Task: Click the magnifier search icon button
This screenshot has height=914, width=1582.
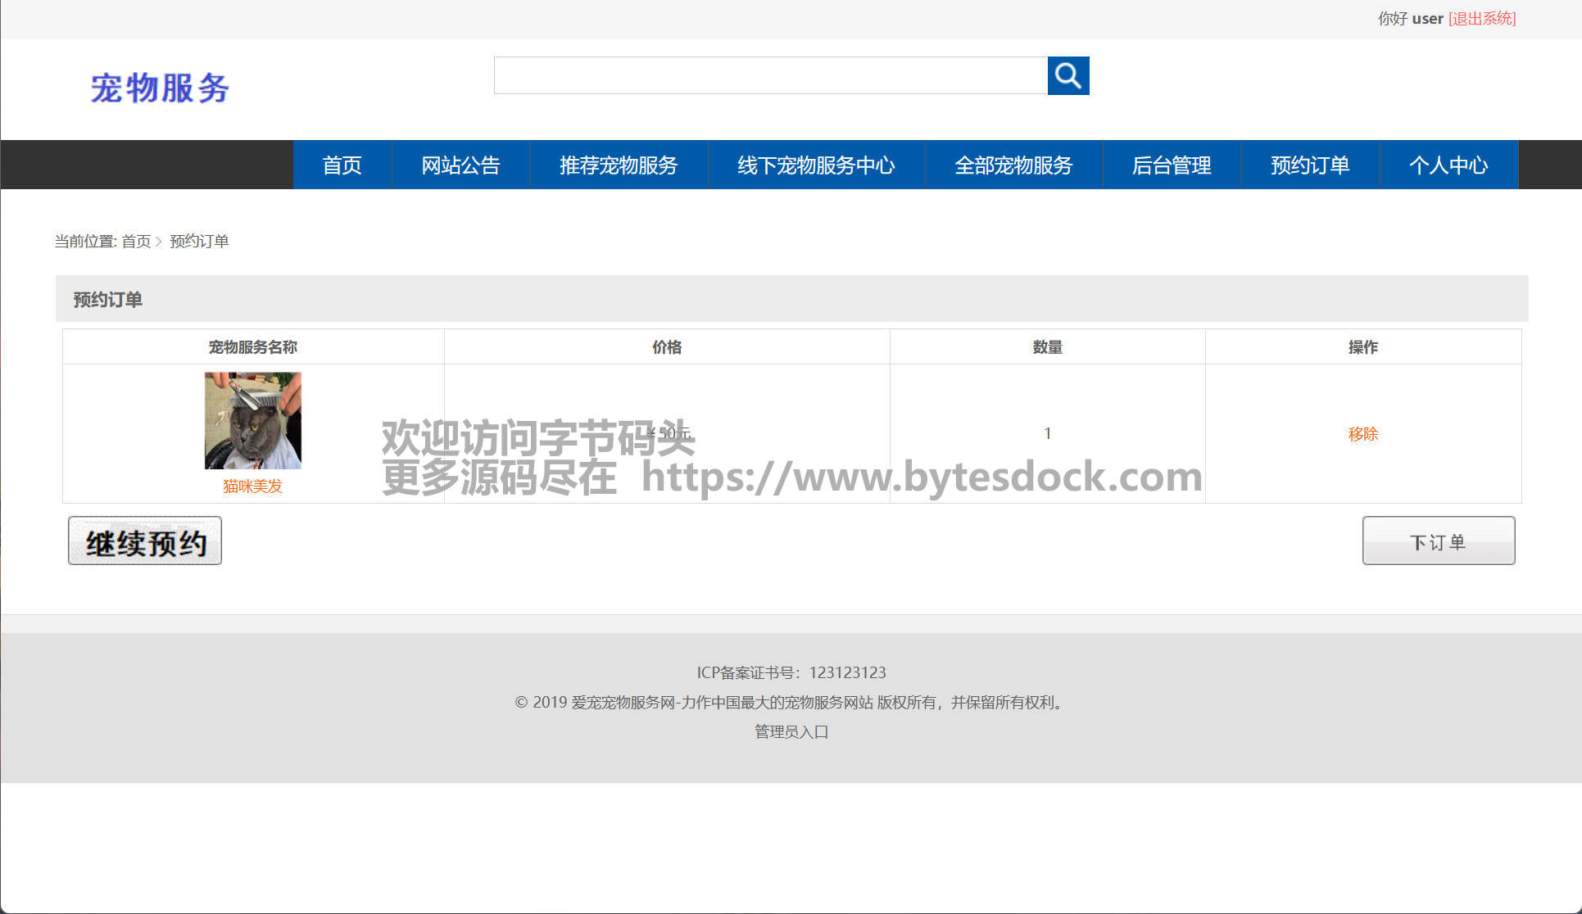Action: [1068, 76]
